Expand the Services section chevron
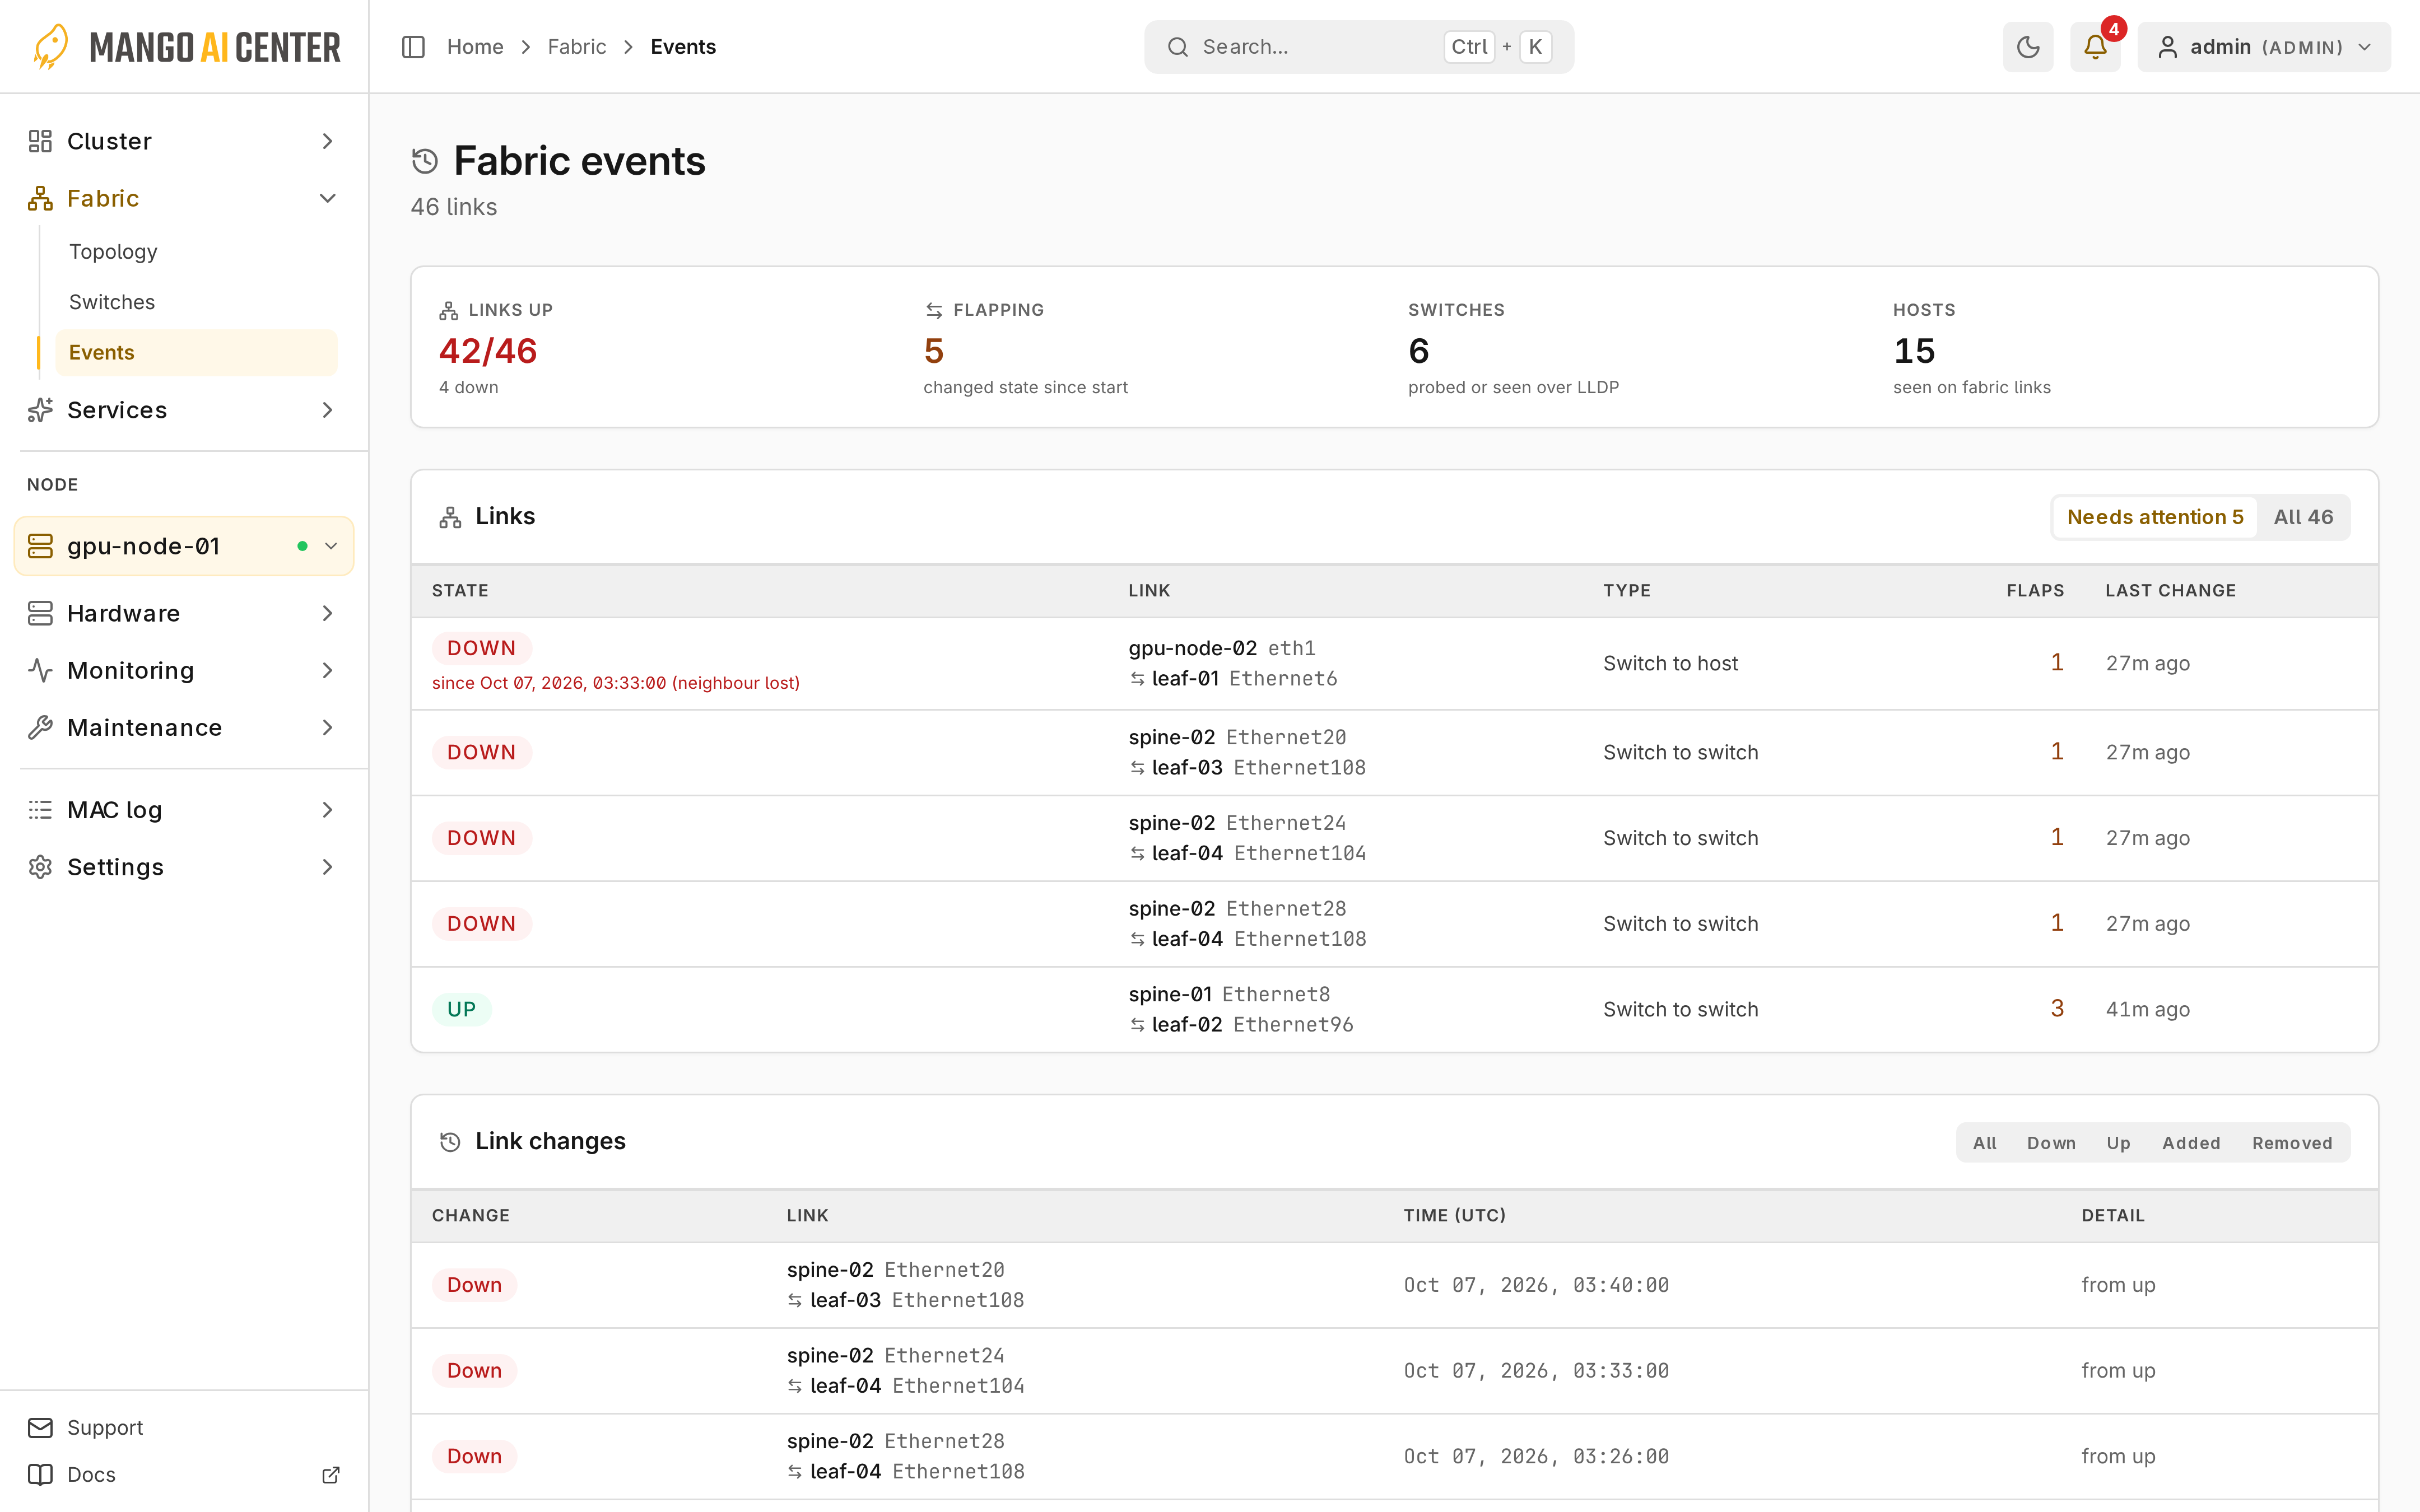The image size is (2420, 1512). tap(327, 410)
